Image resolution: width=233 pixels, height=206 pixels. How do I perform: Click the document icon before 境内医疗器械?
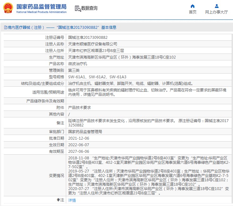point(6,28)
